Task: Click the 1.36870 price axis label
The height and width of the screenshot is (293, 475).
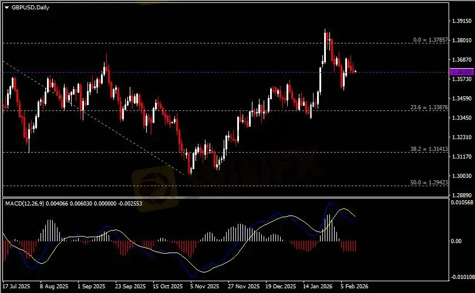Action: (461, 60)
